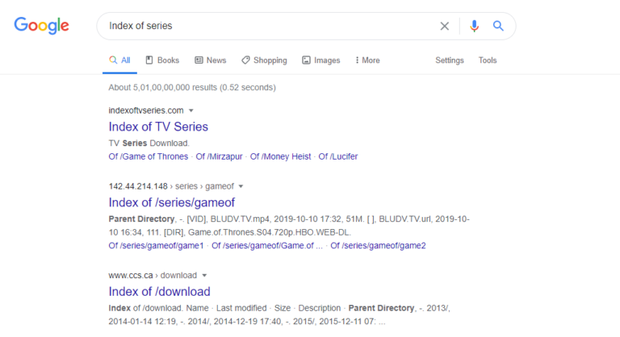Viewport: 620px width, 337px height.
Task: Open the More menu
Action: pos(368,60)
